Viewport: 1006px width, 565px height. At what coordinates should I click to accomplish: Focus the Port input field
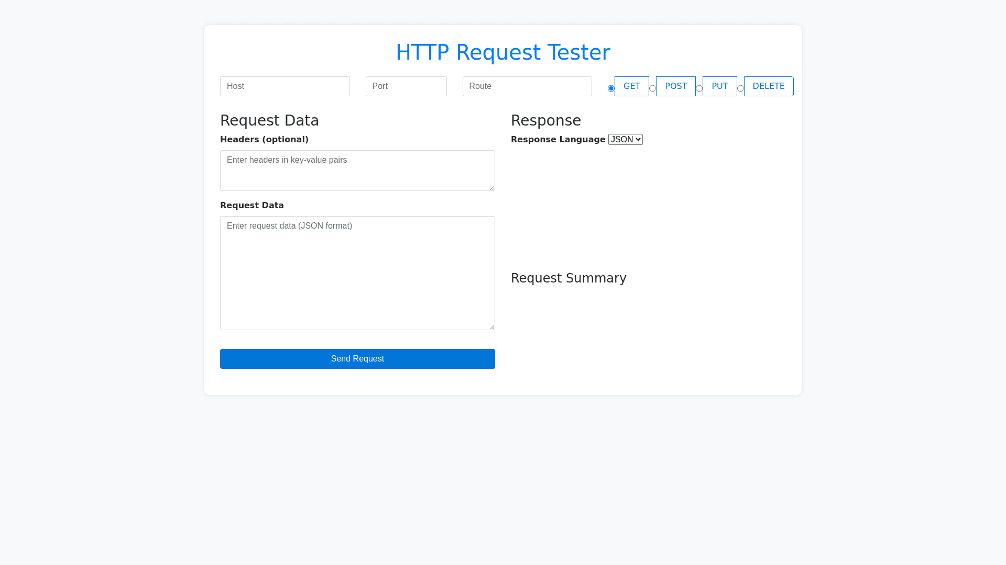coord(406,86)
